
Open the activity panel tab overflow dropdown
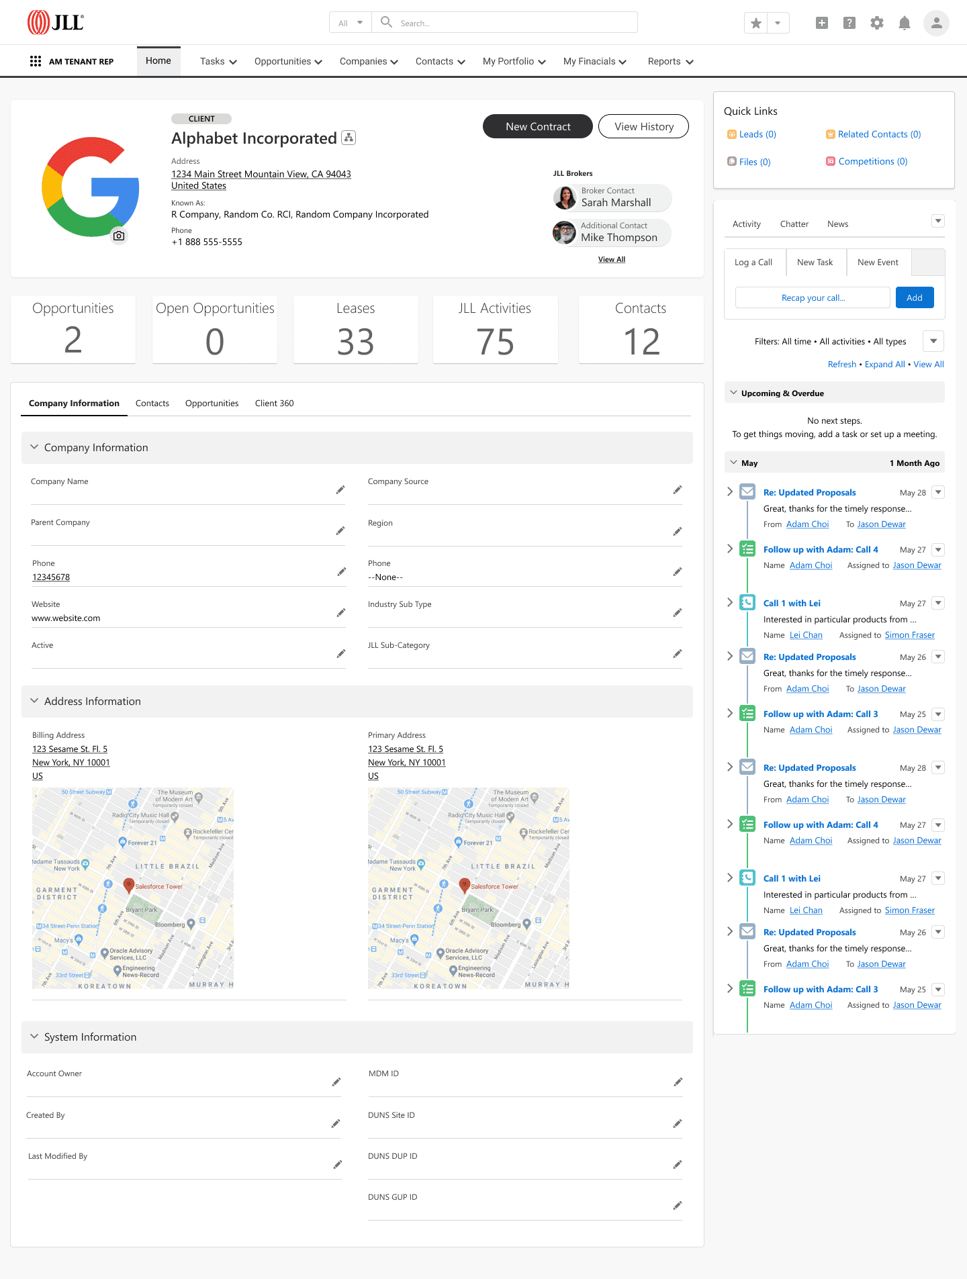[938, 221]
